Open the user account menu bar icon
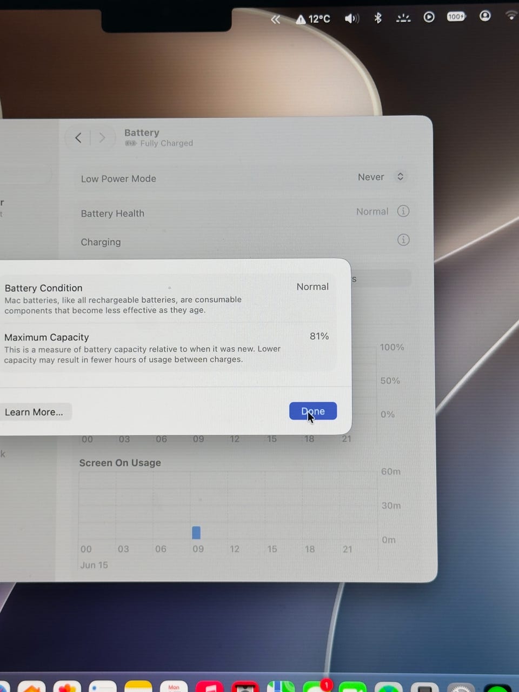 pyautogui.click(x=485, y=16)
